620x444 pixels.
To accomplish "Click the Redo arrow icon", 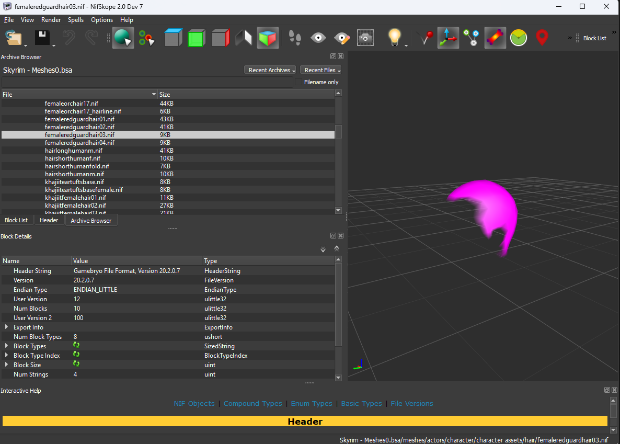I will tap(91, 38).
